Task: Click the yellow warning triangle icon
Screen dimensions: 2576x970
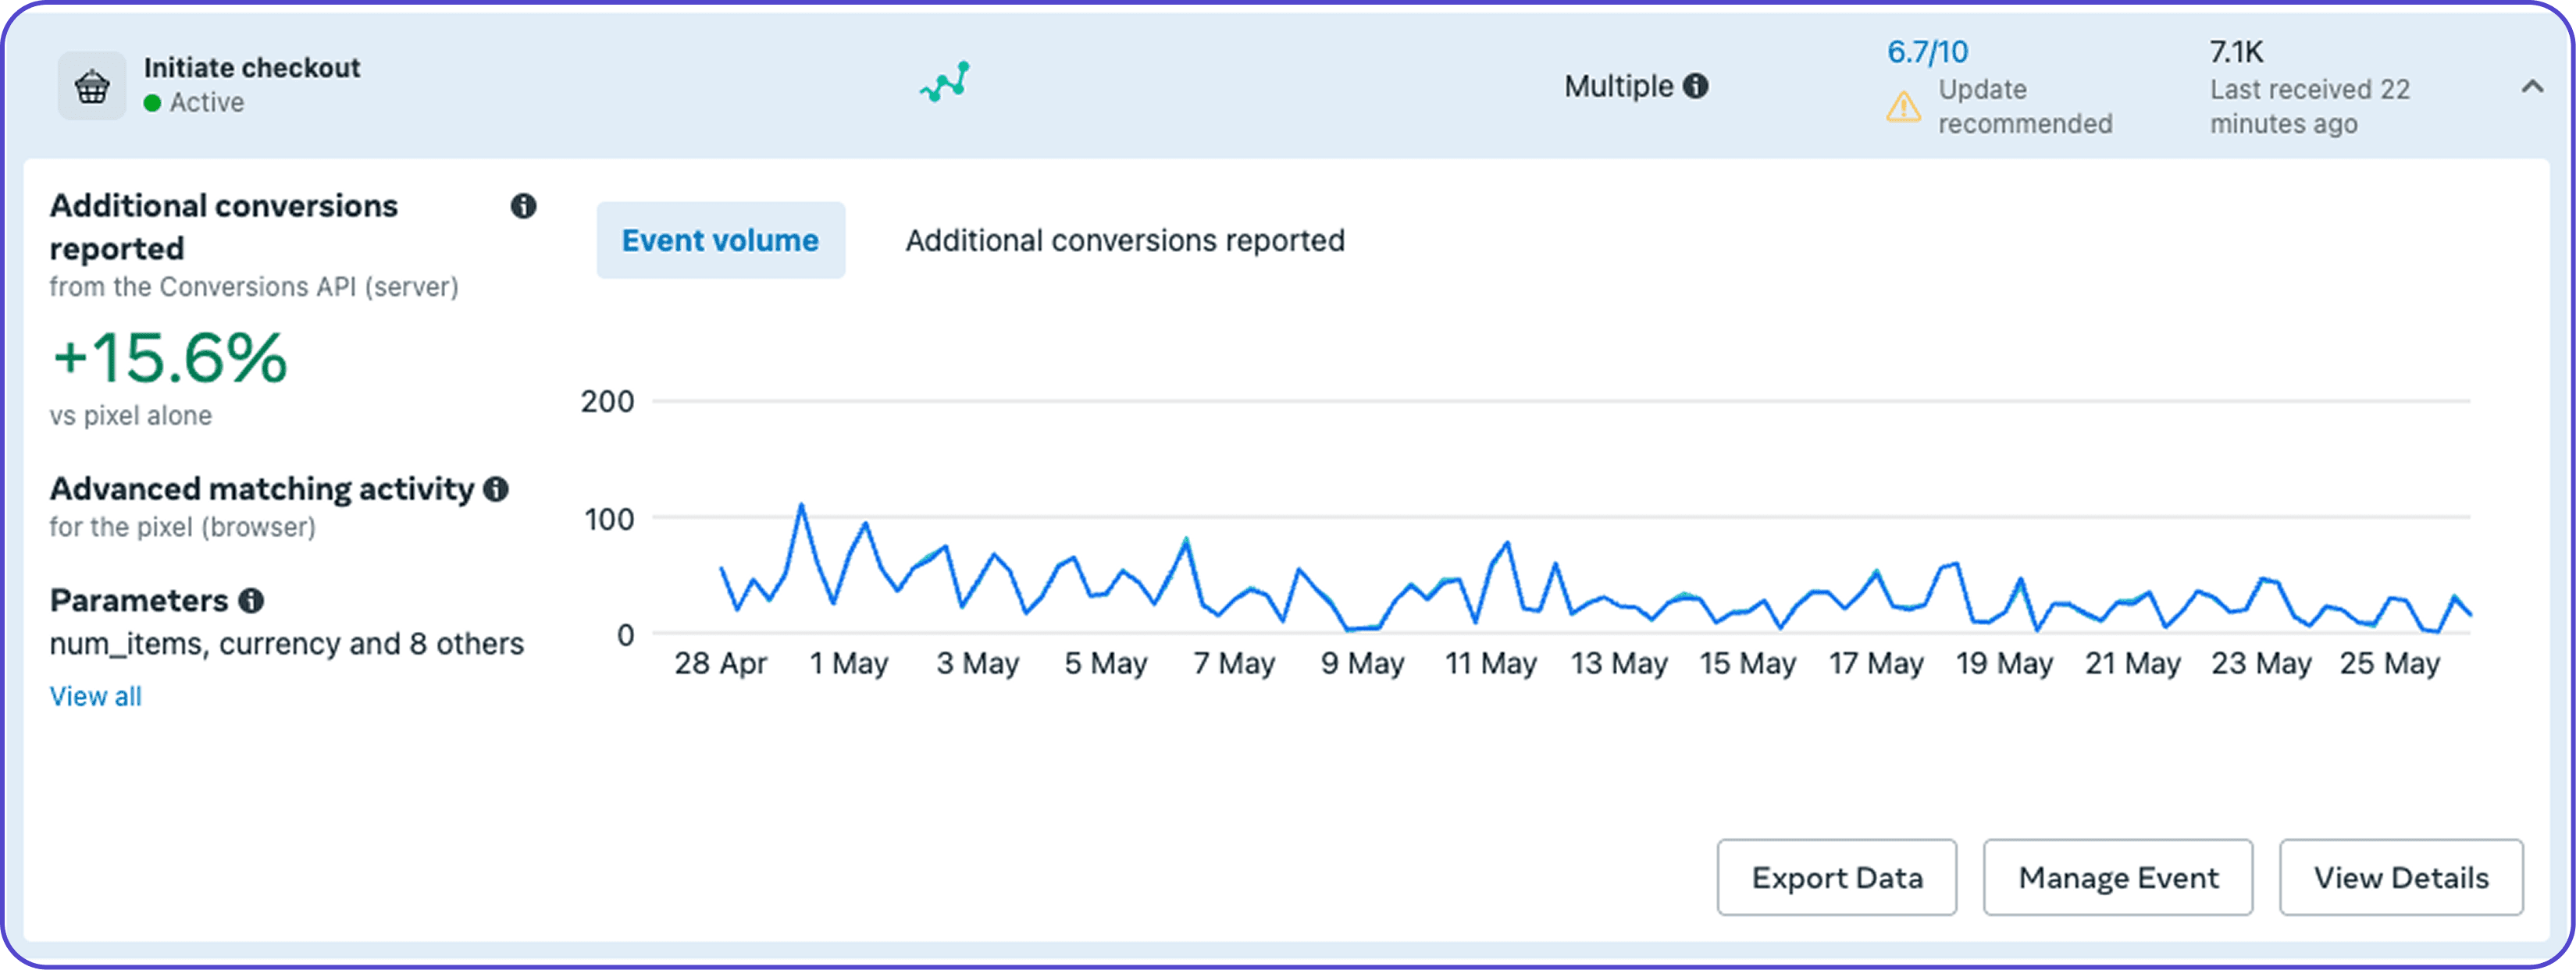Action: 1903,107
